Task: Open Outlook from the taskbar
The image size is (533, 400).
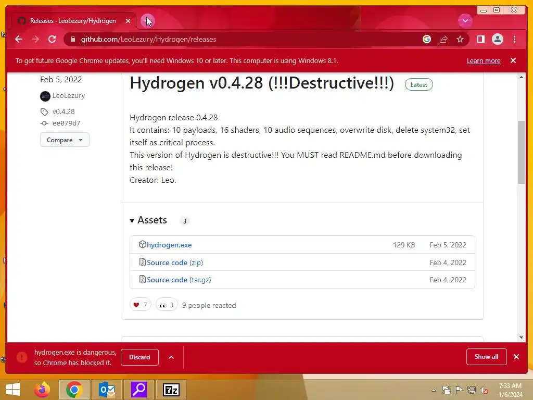Action: tap(107, 390)
